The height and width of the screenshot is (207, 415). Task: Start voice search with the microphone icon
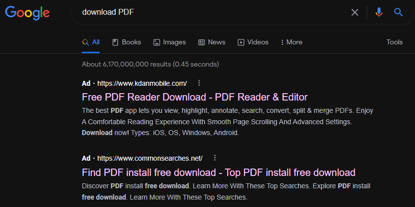[379, 12]
